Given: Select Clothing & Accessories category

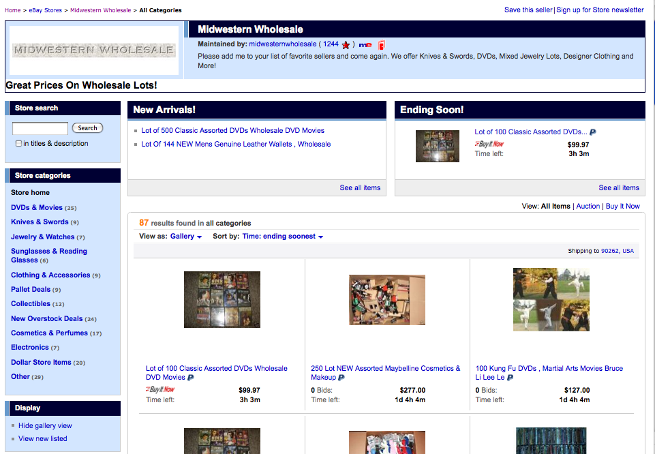Looking at the screenshot, I should click(x=50, y=275).
